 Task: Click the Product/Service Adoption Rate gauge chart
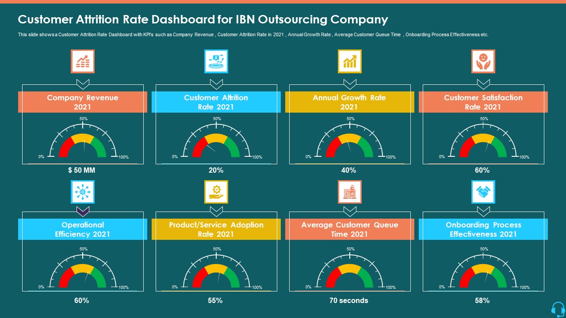216,269
